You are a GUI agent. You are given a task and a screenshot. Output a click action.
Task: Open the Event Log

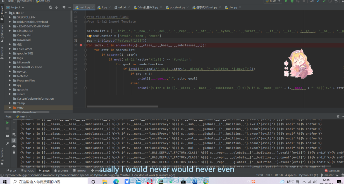(332, 171)
